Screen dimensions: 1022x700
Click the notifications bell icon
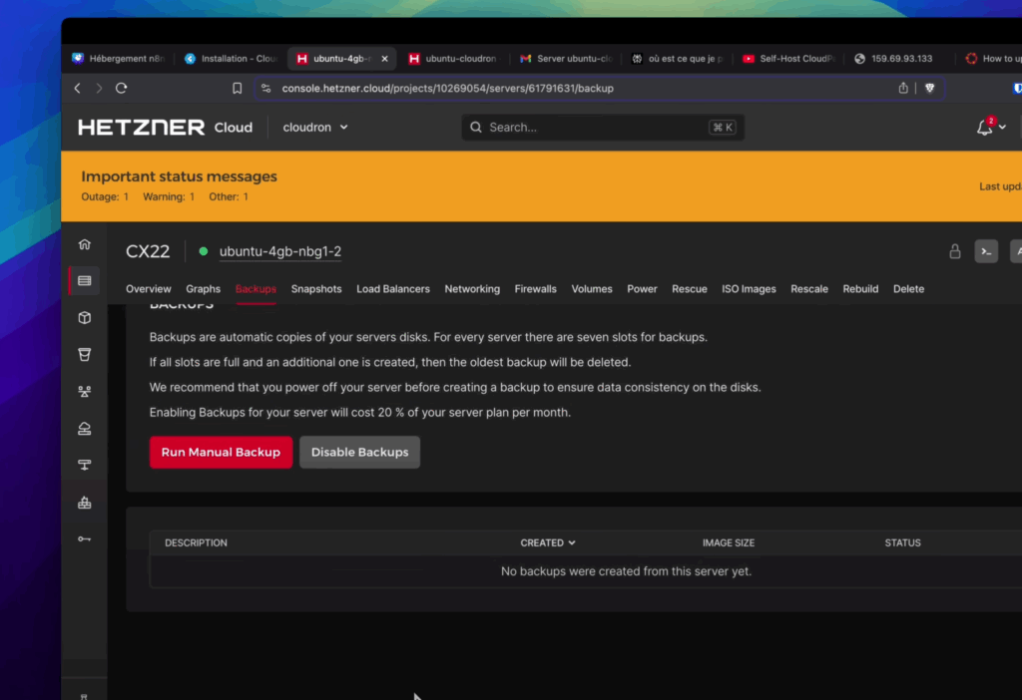985,128
